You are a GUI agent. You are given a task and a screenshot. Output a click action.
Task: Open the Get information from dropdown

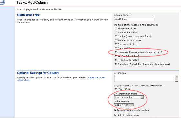pos(129,97)
